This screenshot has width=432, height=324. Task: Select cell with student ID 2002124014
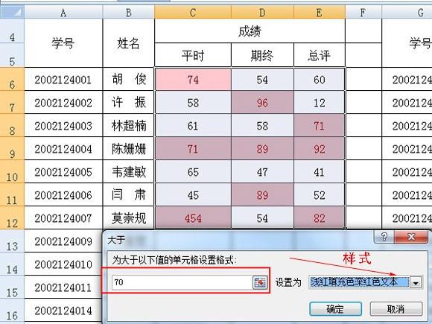tap(63, 311)
